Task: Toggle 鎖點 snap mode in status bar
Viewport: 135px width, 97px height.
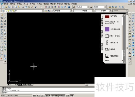Action: coord(35,96)
